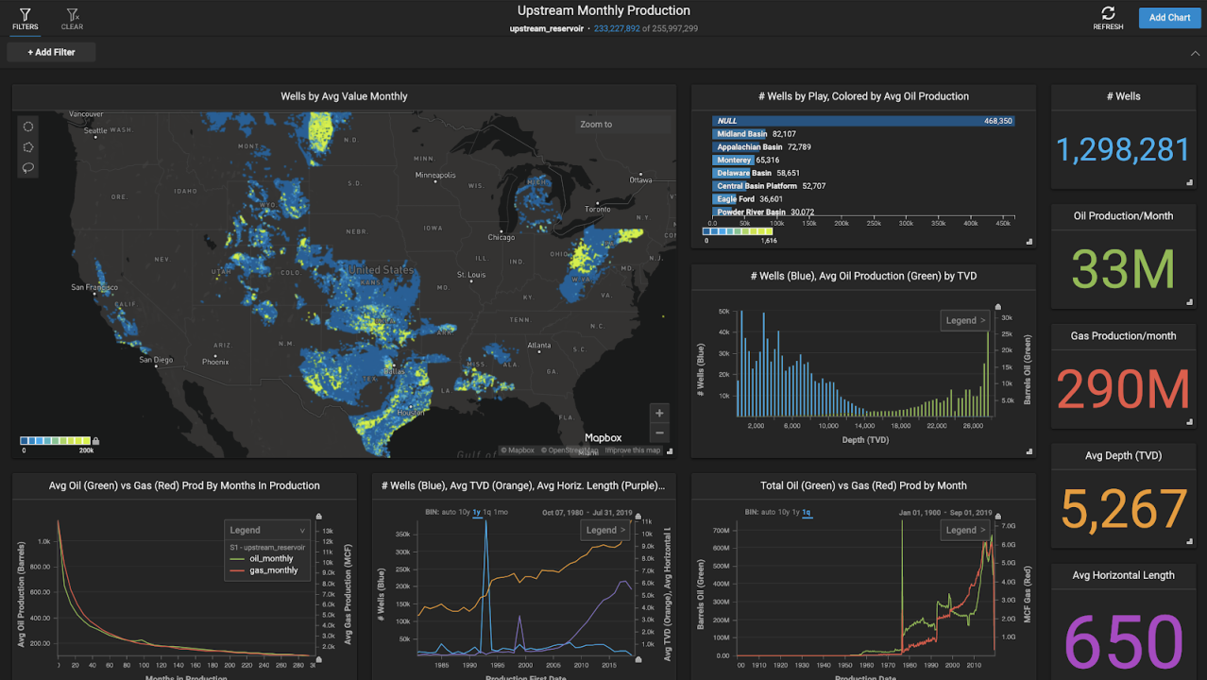Select auto binning on the Wells chart
Viewport: 1207px width, 680px height.
click(x=450, y=510)
